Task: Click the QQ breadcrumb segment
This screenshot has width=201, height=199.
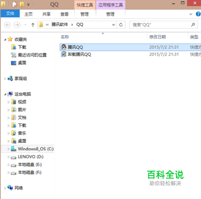Action: 80,25
